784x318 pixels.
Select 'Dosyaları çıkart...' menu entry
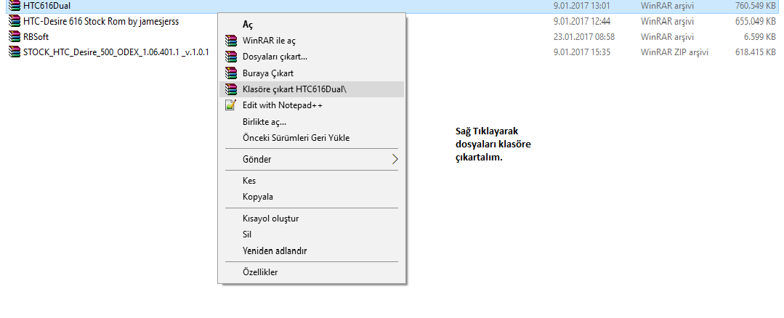[312, 57]
